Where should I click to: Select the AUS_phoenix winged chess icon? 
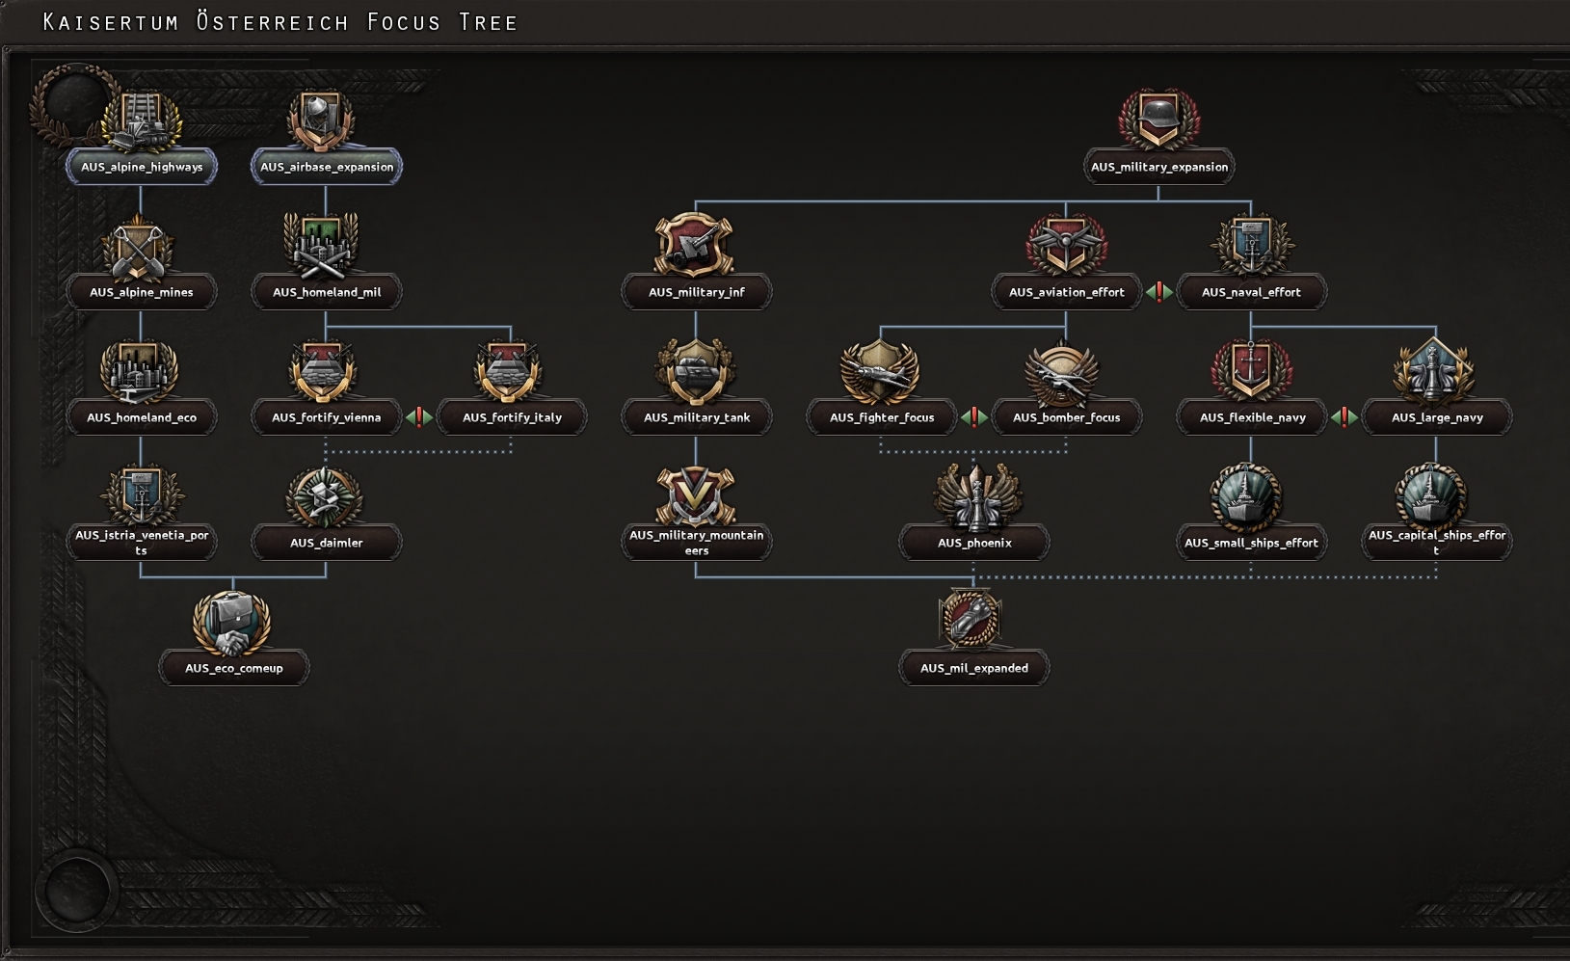(x=976, y=497)
